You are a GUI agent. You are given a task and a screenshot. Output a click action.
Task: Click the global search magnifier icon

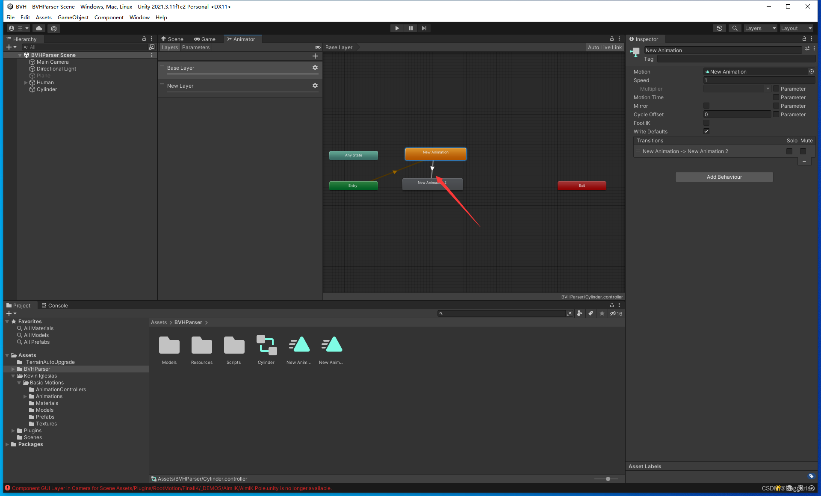[735, 28]
